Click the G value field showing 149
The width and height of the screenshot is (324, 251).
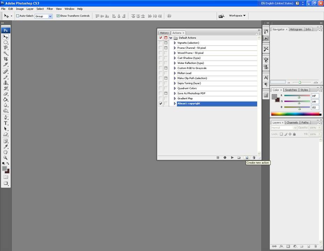[315, 101]
